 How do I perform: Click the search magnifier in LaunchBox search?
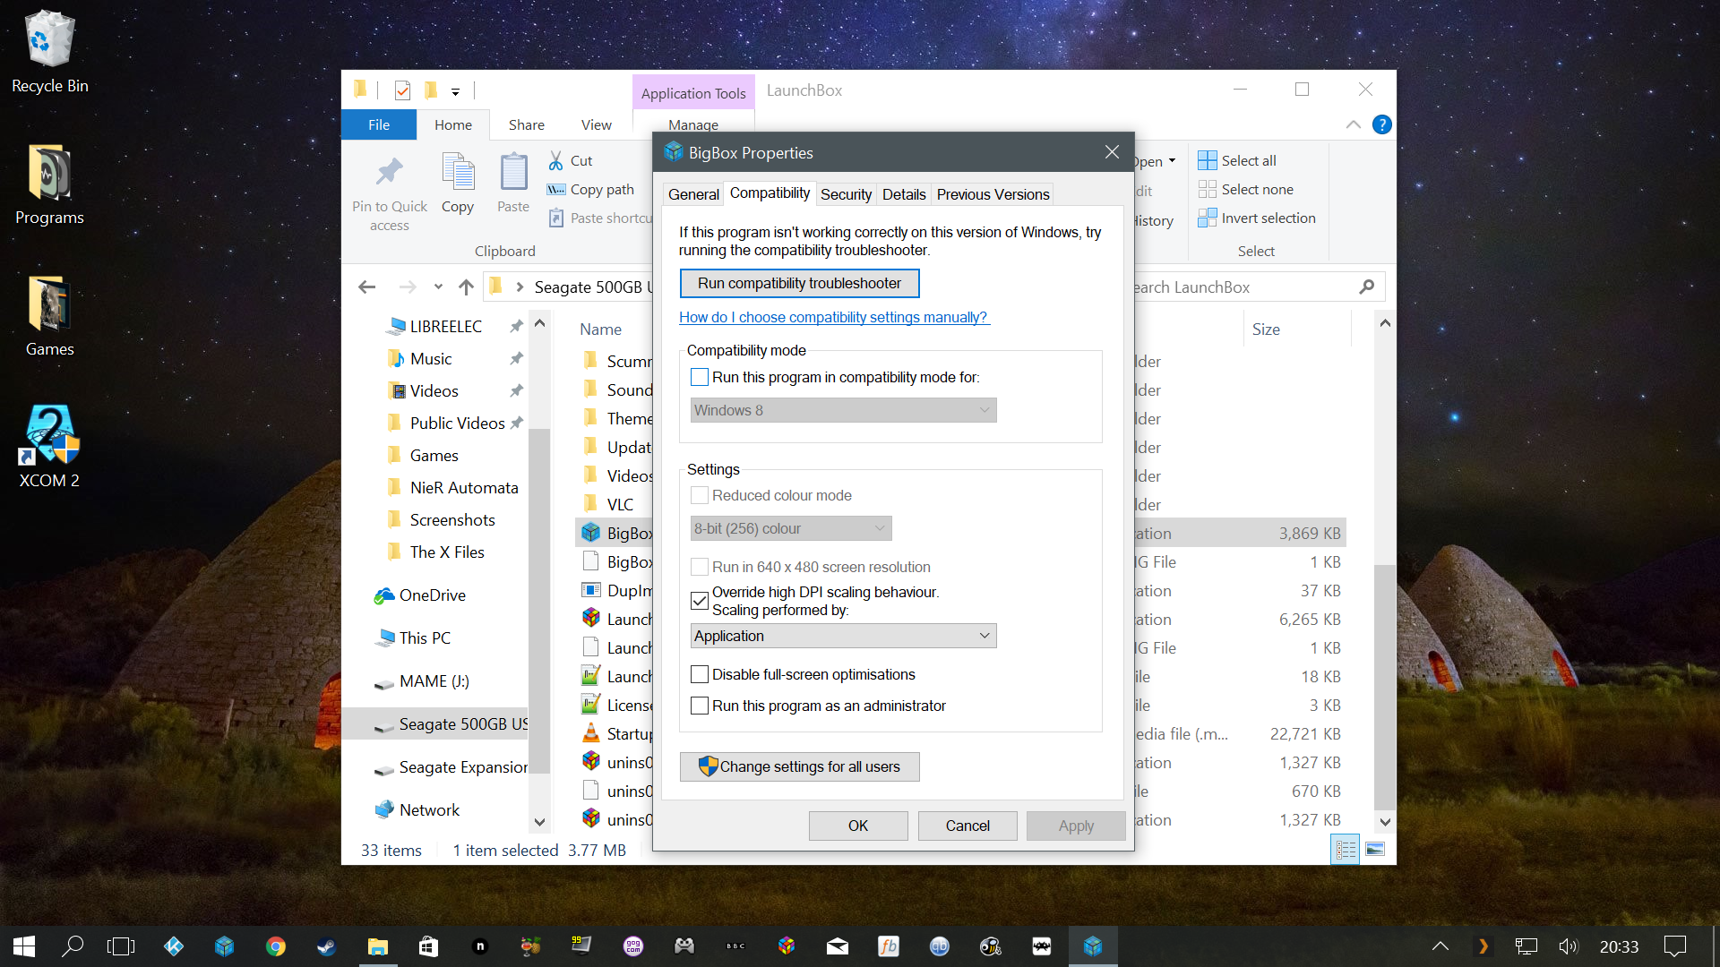point(1367,287)
